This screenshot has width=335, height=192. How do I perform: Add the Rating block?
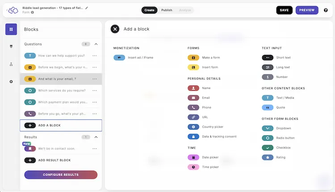pos(274,157)
